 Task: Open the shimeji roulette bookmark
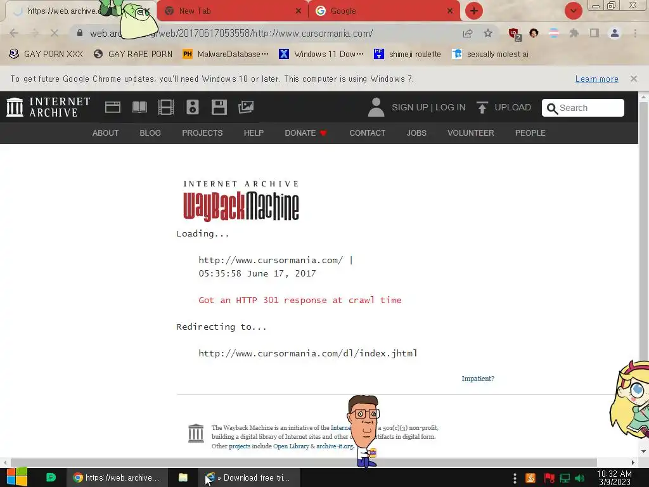click(408, 55)
